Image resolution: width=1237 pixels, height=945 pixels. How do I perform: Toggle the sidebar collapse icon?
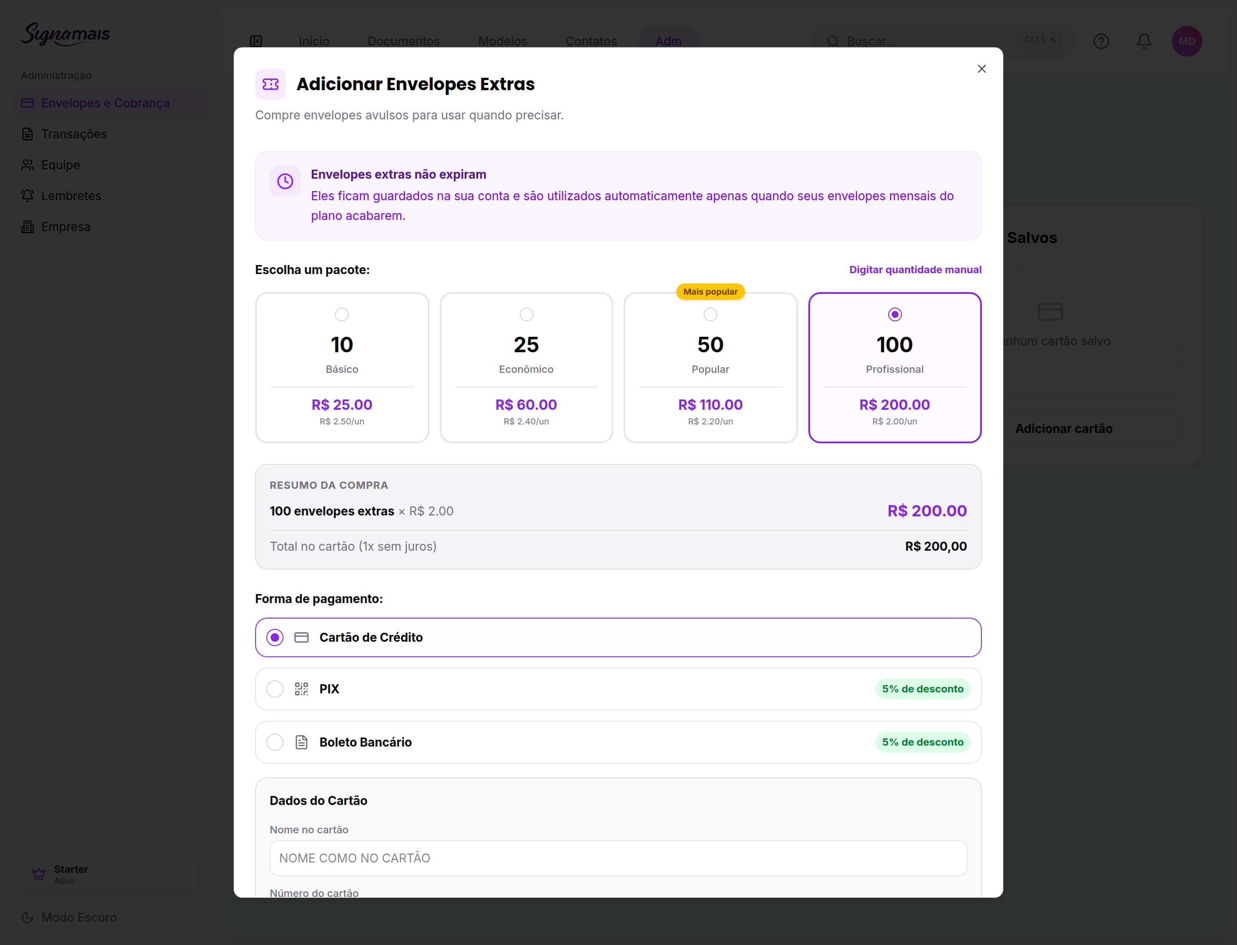pyautogui.click(x=256, y=41)
